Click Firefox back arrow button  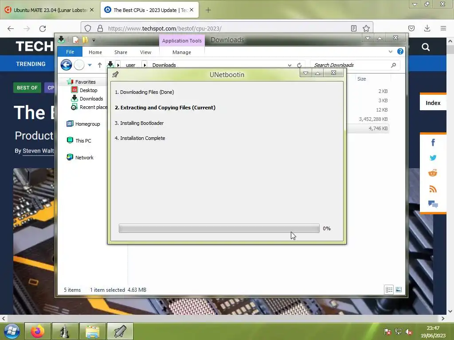11,28
